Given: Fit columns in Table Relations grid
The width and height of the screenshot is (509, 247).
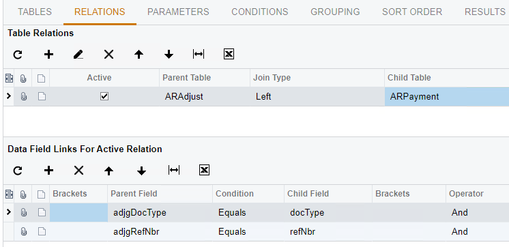Looking at the screenshot, I should (x=199, y=54).
